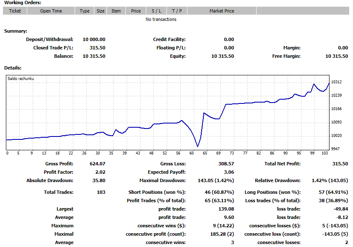Sort by the Open Time column header
Screen dimensions: 353x247
(51, 11)
